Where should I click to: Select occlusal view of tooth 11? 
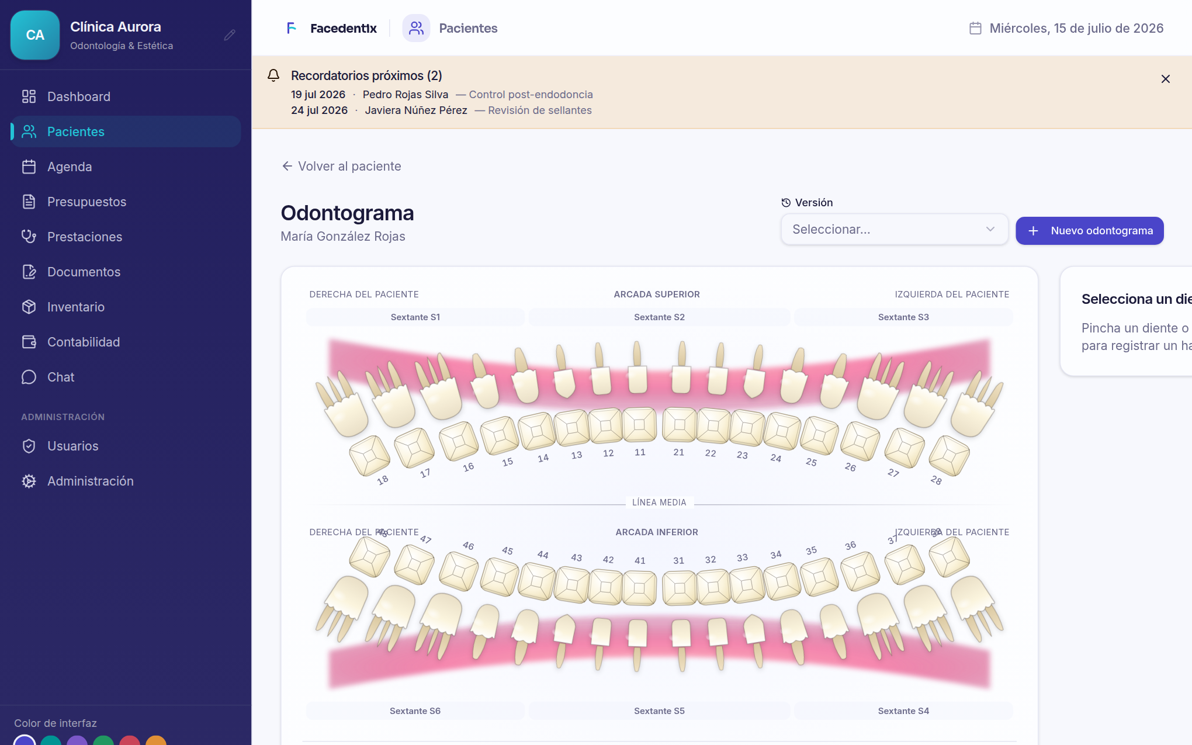tap(640, 425)
